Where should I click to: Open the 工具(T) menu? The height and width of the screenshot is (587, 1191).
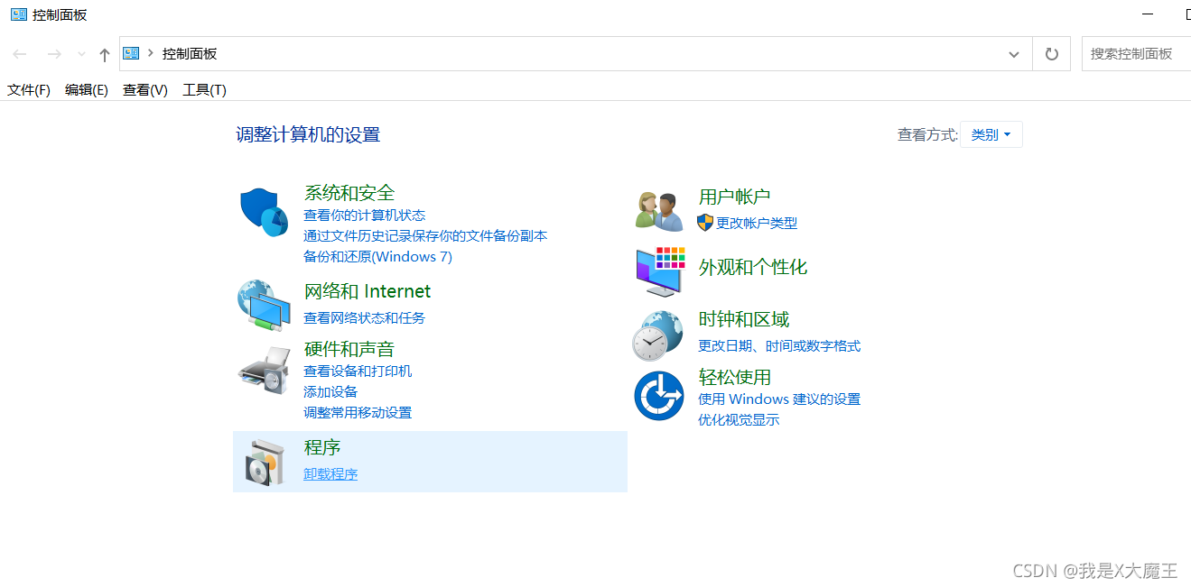coord(204,89)
